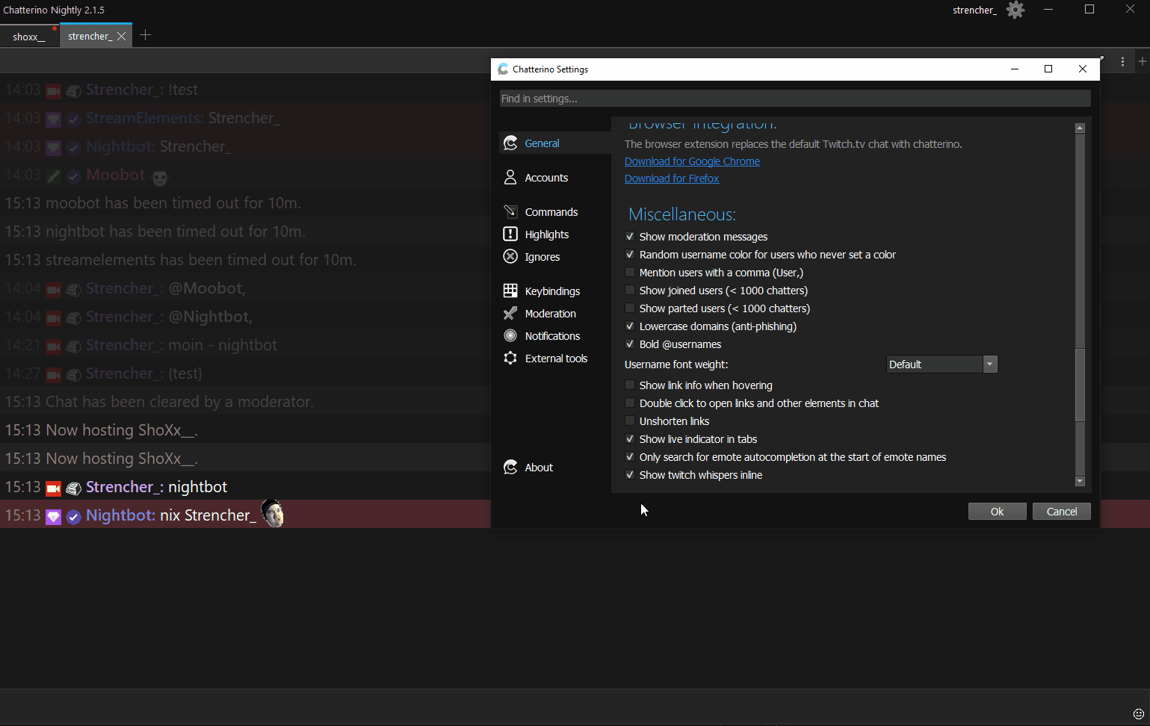Open the Accounts person icon
Image resolution: width=1150 pixels, height=726 pixels.
(510, 177)
